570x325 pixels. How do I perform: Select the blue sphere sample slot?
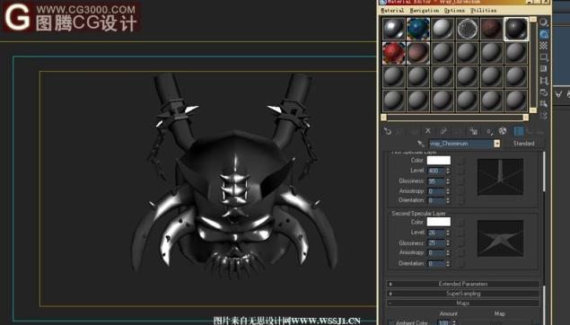pos(418,29)
